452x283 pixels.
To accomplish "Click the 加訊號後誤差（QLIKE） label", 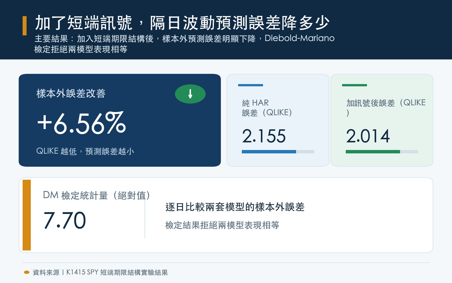I will [x=386, y=108].
